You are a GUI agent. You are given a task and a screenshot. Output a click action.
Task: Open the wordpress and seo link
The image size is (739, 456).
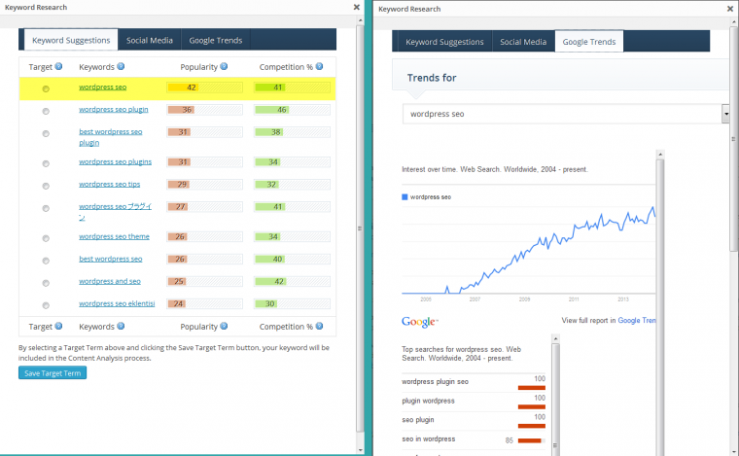click(x=110, y=281)
